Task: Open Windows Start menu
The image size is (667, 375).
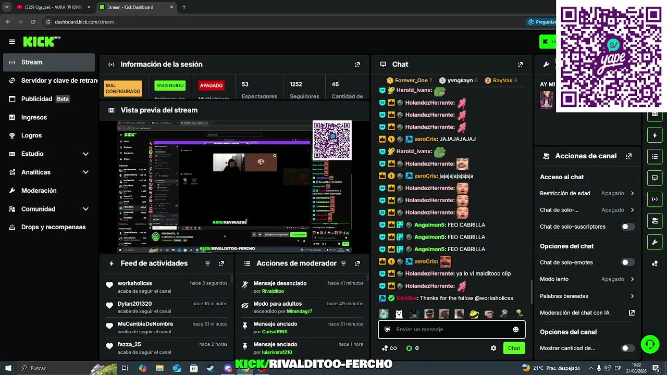Action: [8, 368]
